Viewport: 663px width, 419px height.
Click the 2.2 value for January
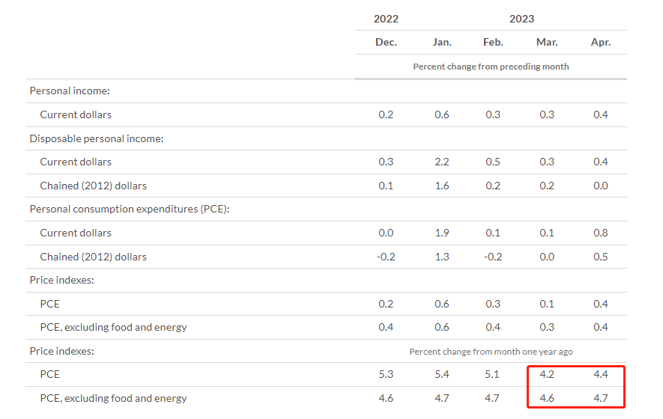pos(442,162)
